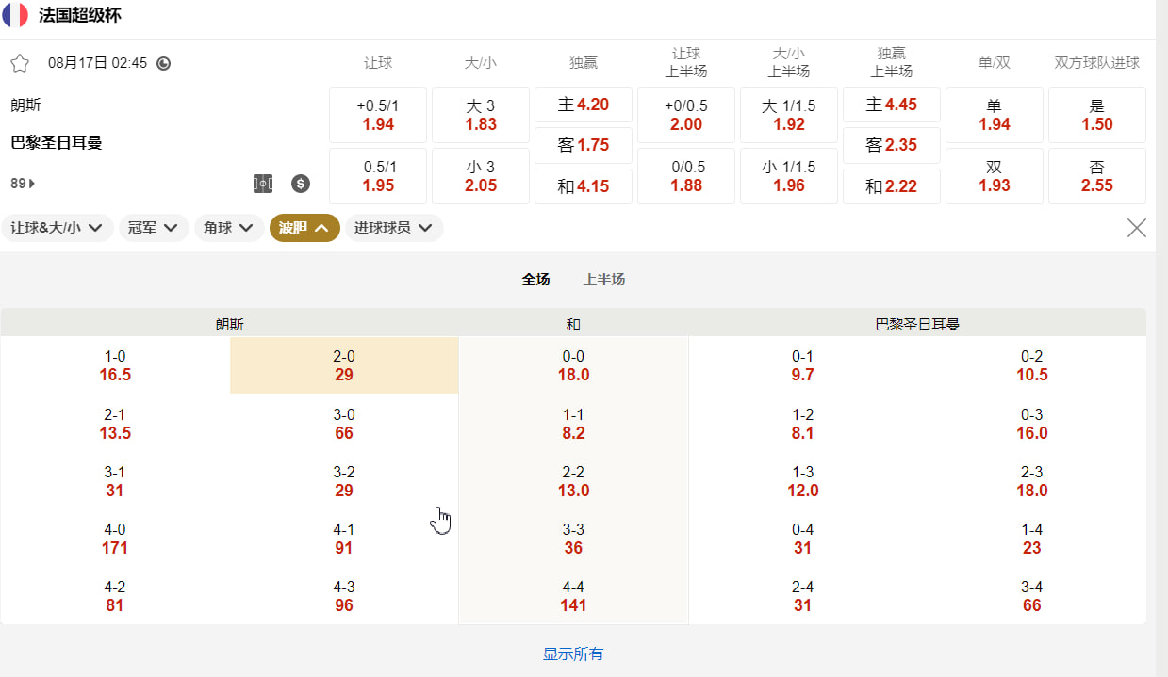Pick draw score 0-0 at 18.0
The height and width of the screenshot is (677, 1168).
point(573,365)
